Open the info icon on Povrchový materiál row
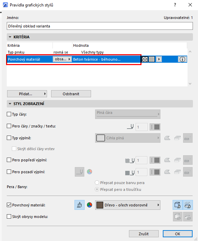The image size is (198, 241). (x=182, y=59)
